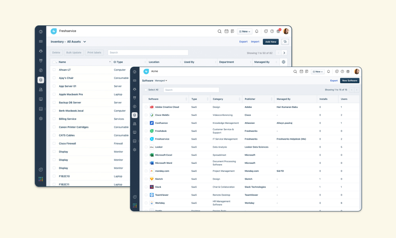Focus the Search field in Inventory window

[148, 53]
